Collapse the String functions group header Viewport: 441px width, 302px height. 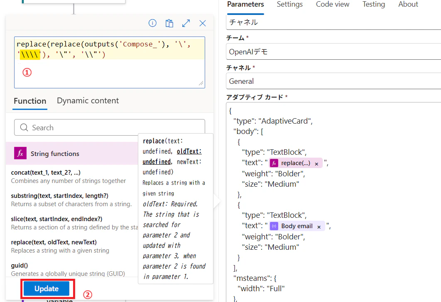(72, 153)
